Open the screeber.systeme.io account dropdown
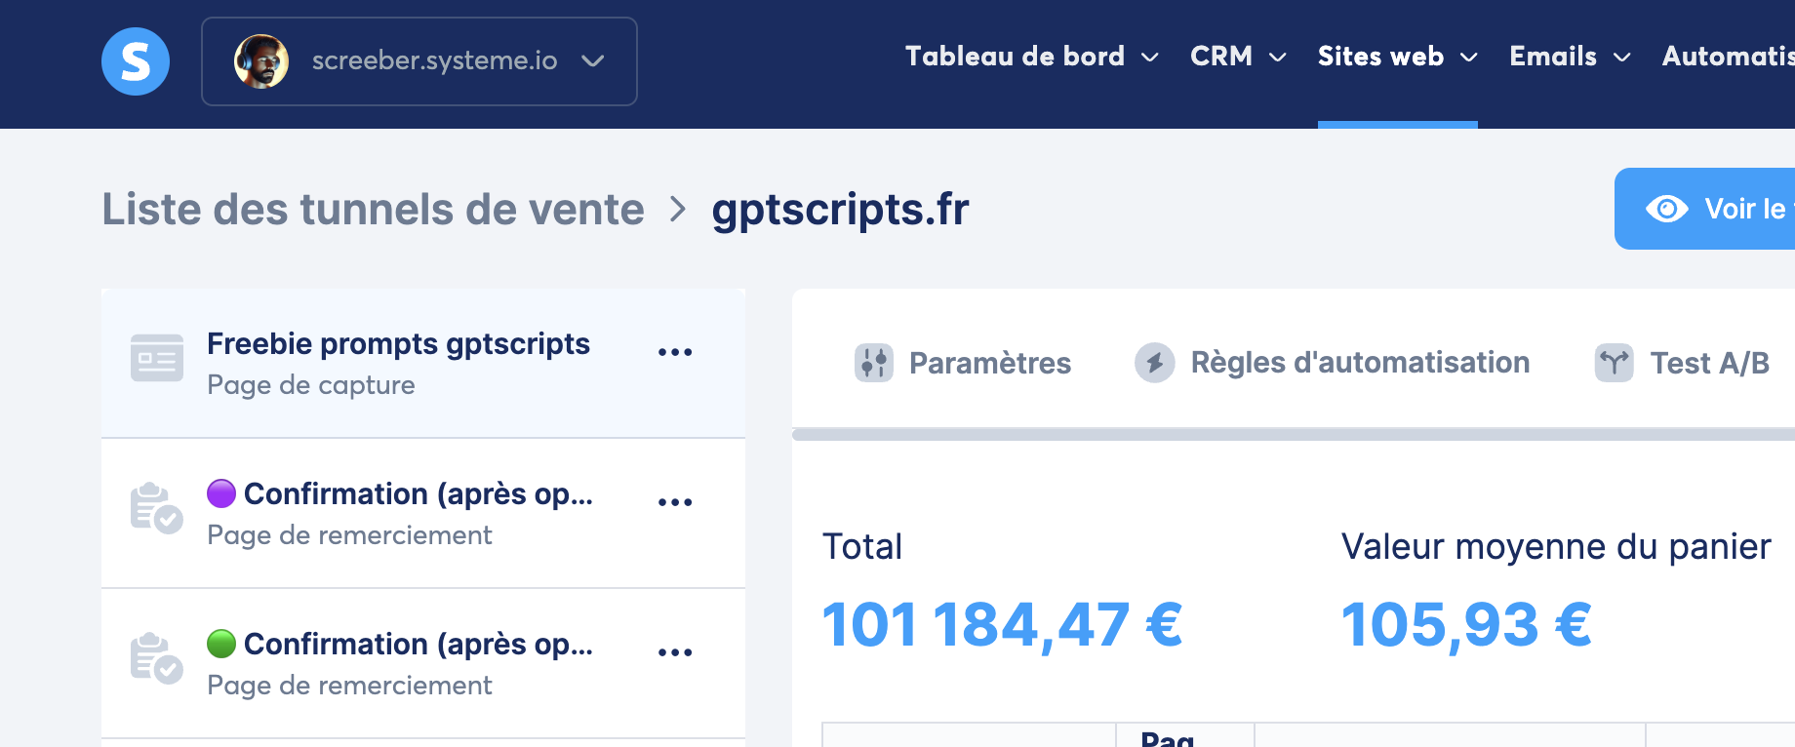This screenshot has height=747, width=1795. (419, 61)
